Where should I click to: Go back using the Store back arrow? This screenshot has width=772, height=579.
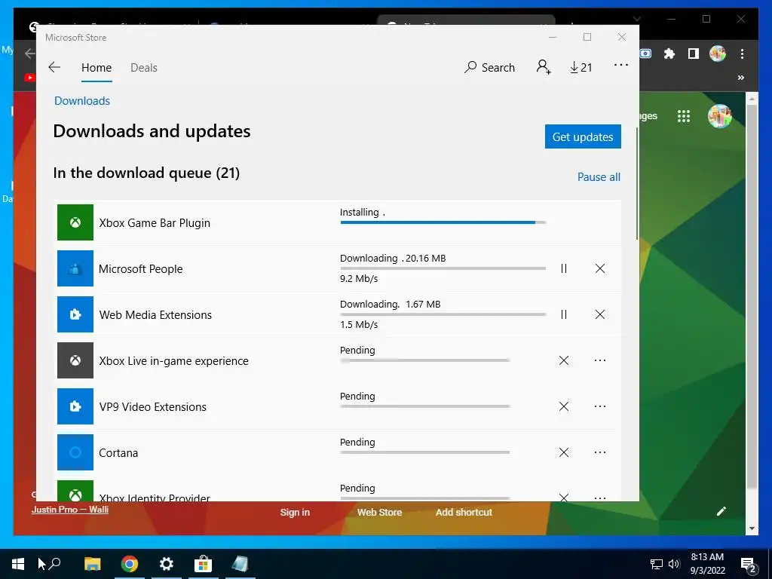(54, 67)
